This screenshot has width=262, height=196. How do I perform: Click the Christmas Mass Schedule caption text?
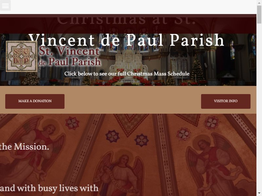127,74
